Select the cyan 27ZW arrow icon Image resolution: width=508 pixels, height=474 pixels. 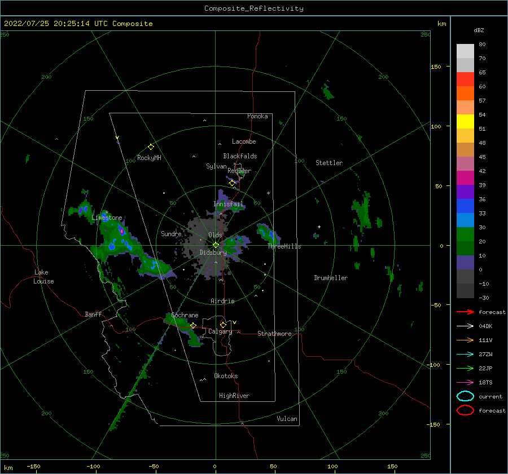(x=465, y=355)
